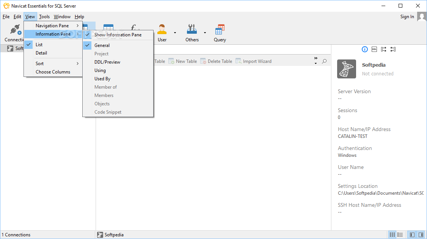Viewport: 427px width, 239px height.
Task: Switch to list view in status bar
Action: (x=400, y=235)
